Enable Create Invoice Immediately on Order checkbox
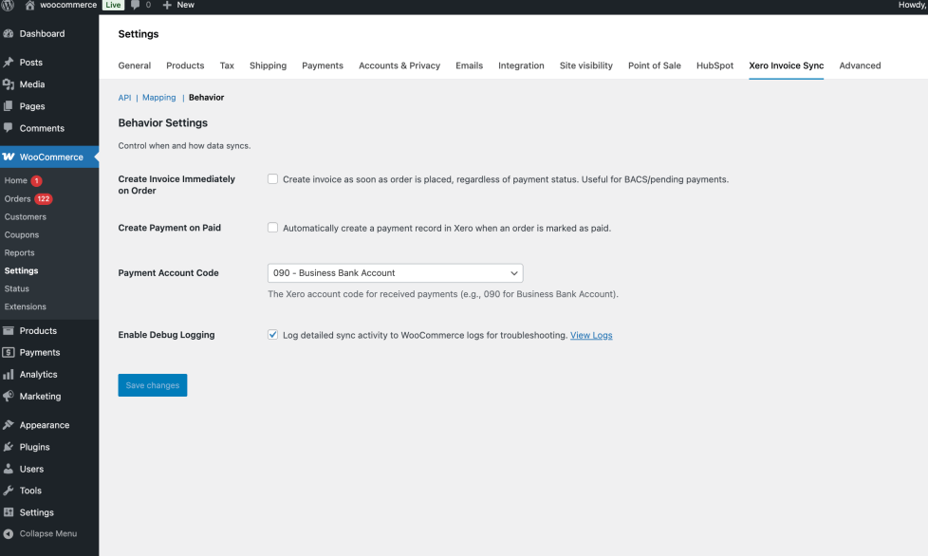The width and height of the screenshot is (928, 556). point(273,178)
